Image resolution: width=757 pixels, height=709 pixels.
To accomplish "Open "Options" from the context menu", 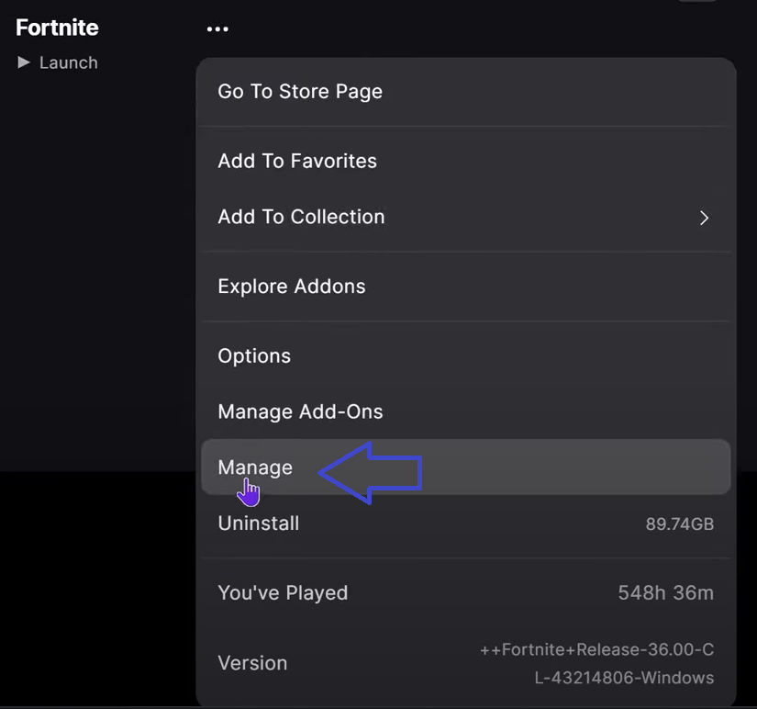I will pos(254,355).
